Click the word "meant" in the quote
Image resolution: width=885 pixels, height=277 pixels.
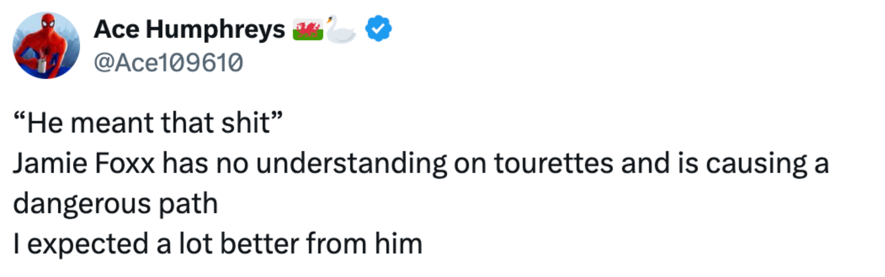[x=112, y=123]
